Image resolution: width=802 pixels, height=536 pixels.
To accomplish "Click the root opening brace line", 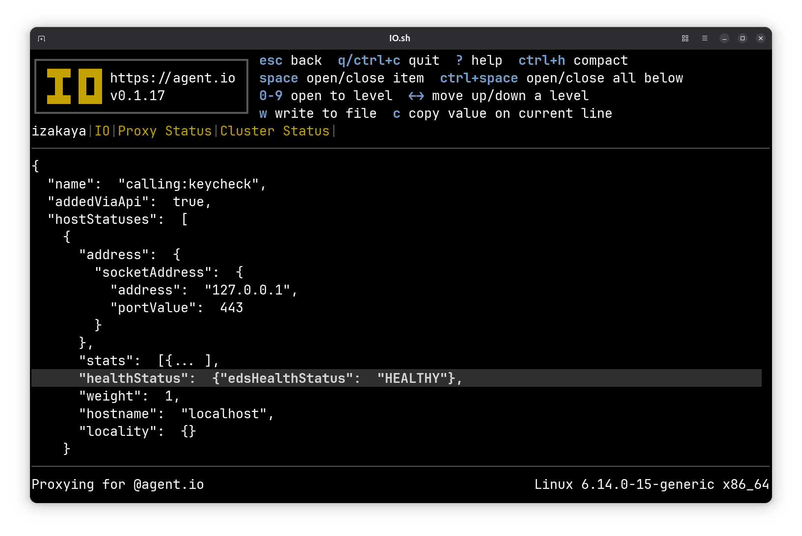I will [x=35, y=166].
